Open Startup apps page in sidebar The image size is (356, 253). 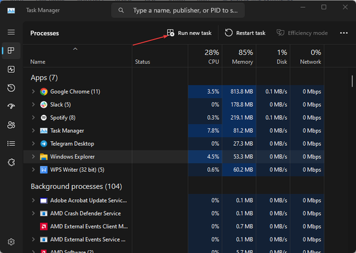pos(11,106)
